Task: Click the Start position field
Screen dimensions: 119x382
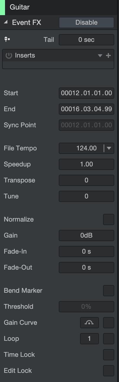Action: [87, 93]
